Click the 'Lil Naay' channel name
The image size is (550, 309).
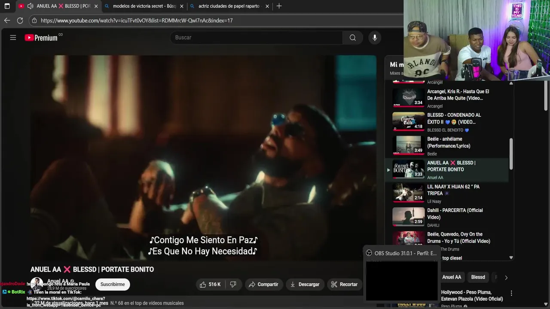(x=434, y=201)
